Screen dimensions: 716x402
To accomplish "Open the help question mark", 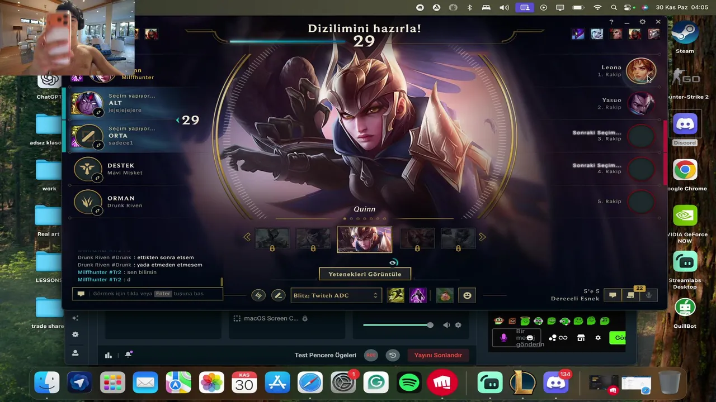I will (x=611, y=22).
